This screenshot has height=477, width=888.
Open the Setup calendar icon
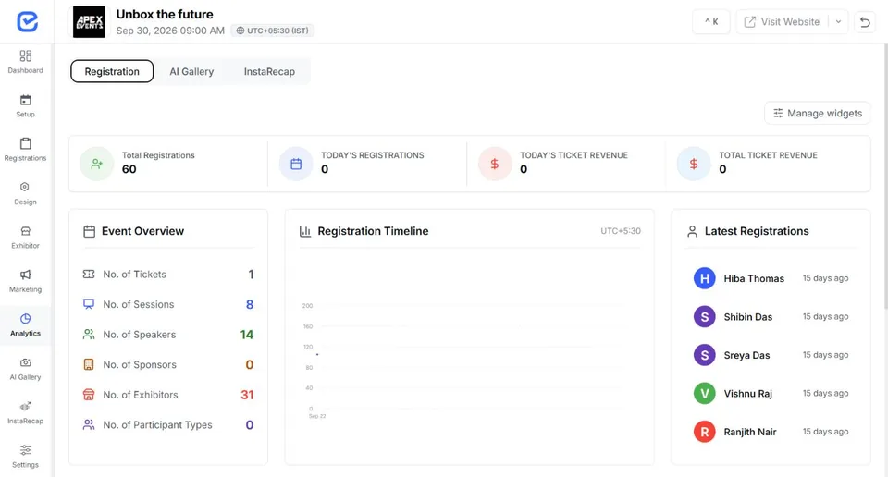[x=26, y=100]
